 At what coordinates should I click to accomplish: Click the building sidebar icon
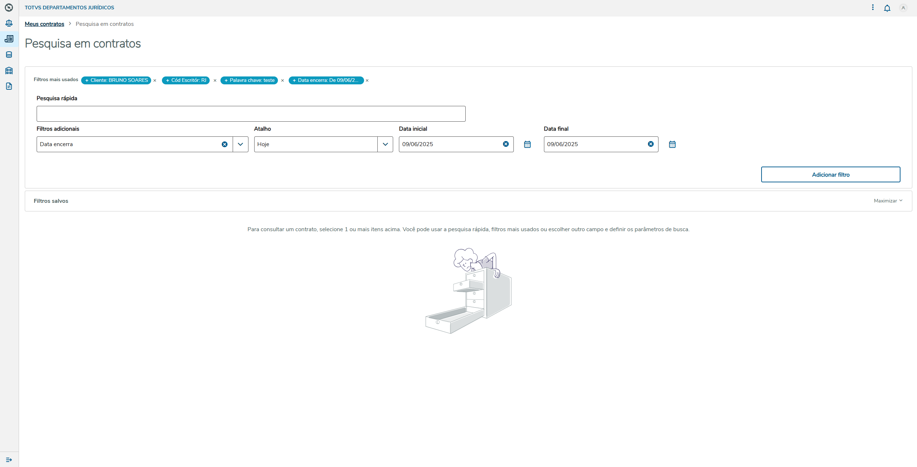tap(9, 70)
